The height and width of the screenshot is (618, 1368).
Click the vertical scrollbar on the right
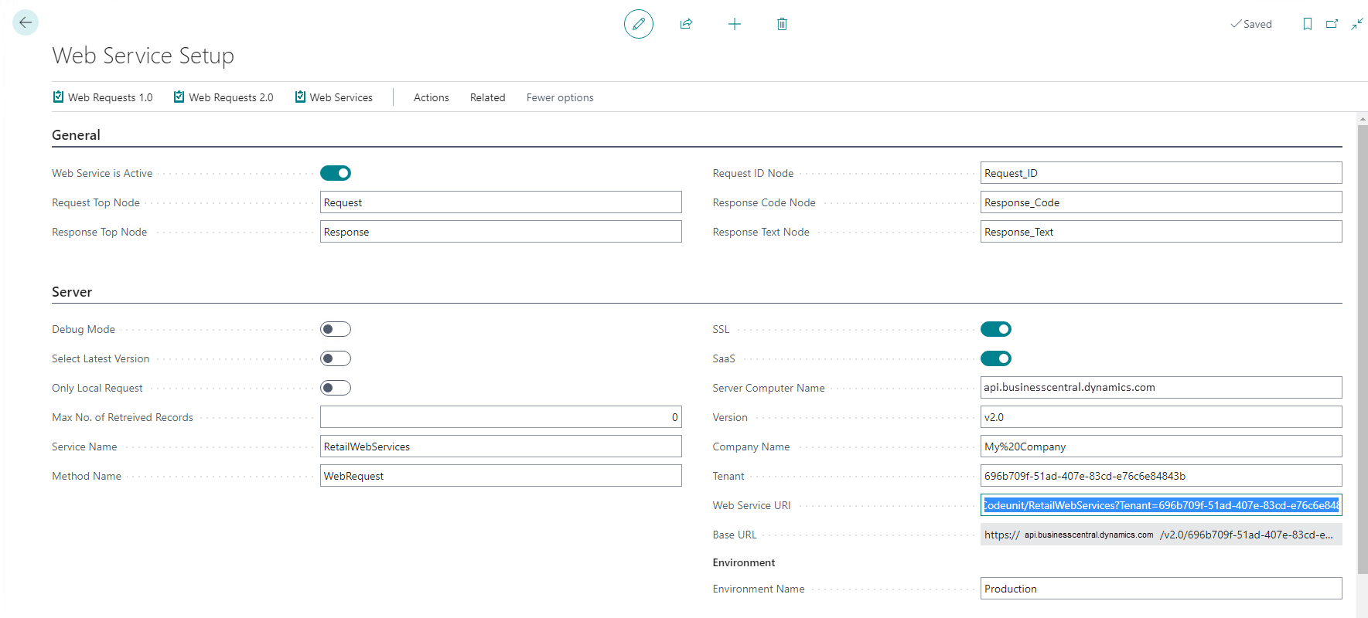tap(1362, 348)
